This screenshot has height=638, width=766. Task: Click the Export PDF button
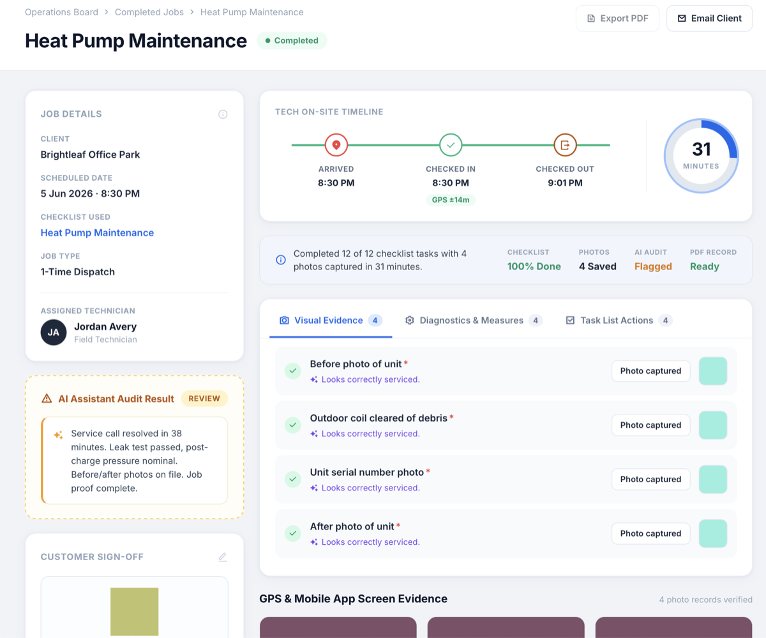pos(617,19)
